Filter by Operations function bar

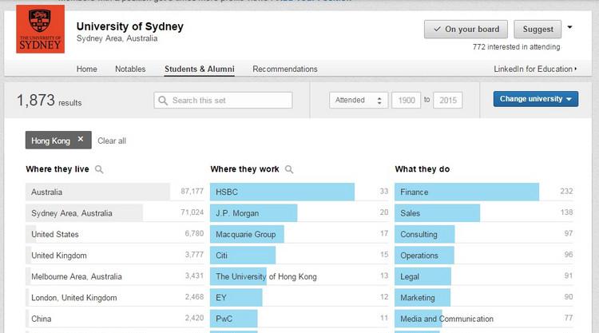coord(484,255)
